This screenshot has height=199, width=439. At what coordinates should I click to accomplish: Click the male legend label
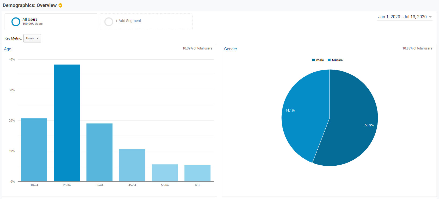tap(320, 60)
